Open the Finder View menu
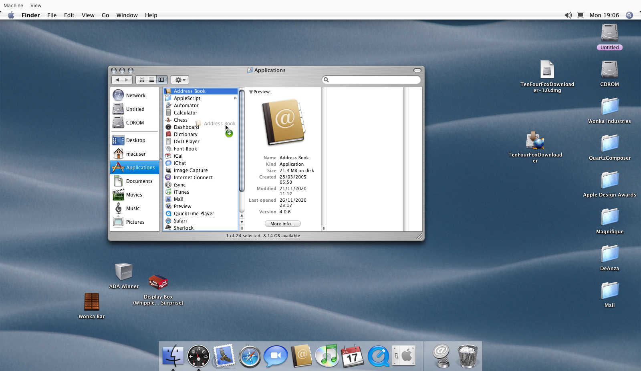This screenshot has width=641, height=371. coord(88,15)
